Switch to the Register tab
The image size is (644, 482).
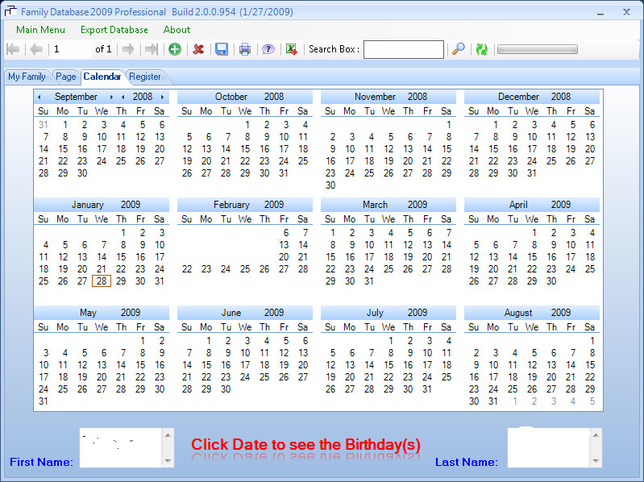pos(145,77)
